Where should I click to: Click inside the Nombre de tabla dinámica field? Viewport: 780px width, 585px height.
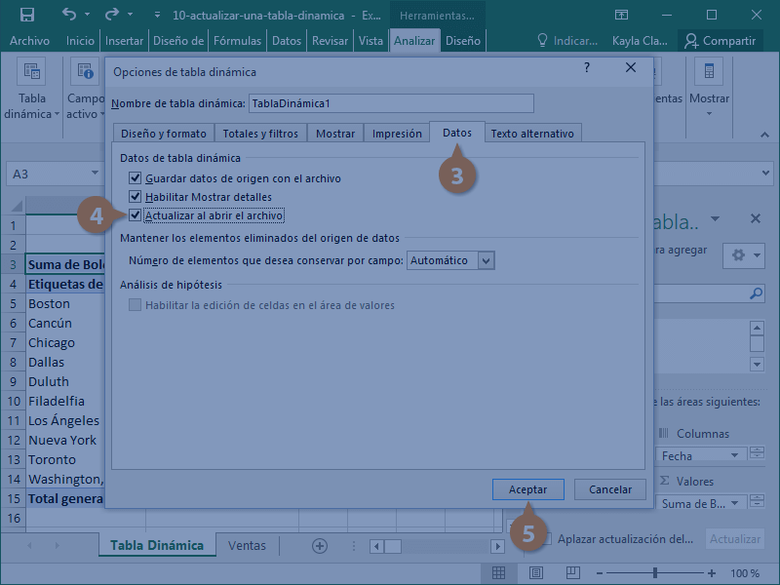pyautogui.click(x=390, y=102)
